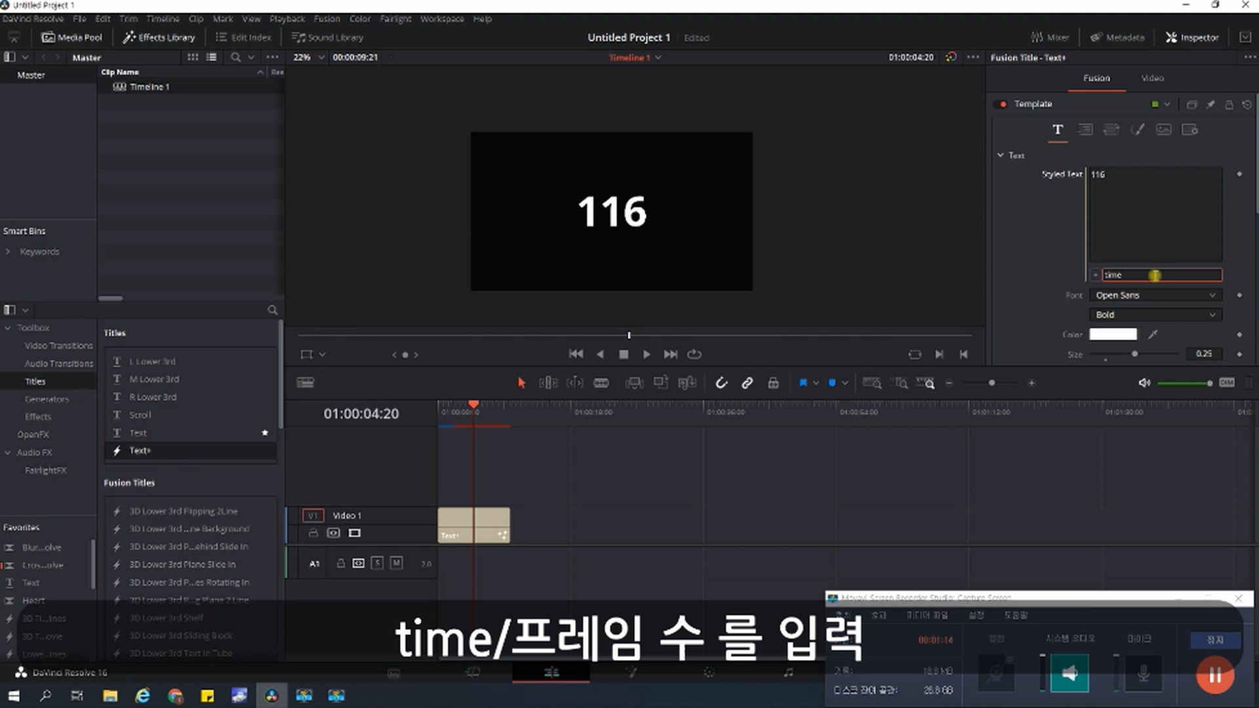
Task: Select the razor blade edit tool
Action: tap(601, 383)
